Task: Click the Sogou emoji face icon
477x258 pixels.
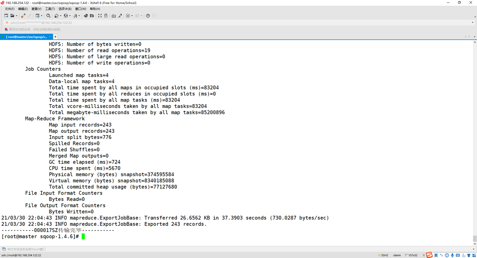Action: [x=447, y=255]
